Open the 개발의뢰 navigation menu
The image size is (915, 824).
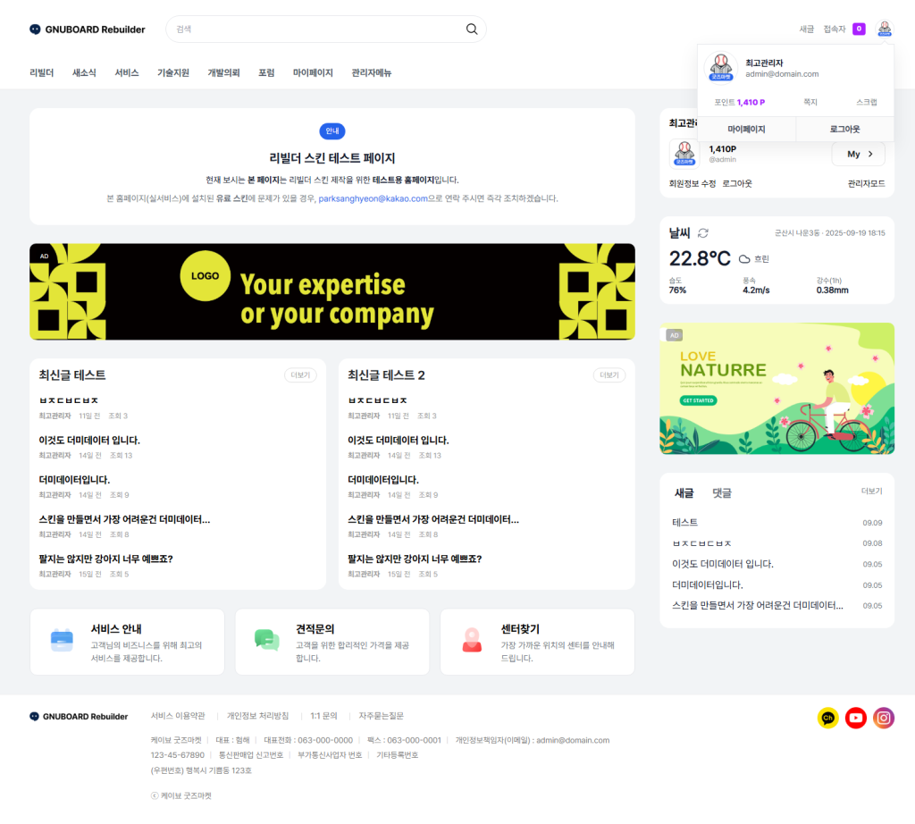pos(223,73)
